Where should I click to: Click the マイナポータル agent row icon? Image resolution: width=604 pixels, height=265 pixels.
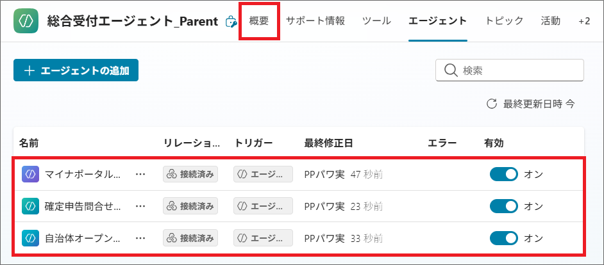tap(29, 174)
